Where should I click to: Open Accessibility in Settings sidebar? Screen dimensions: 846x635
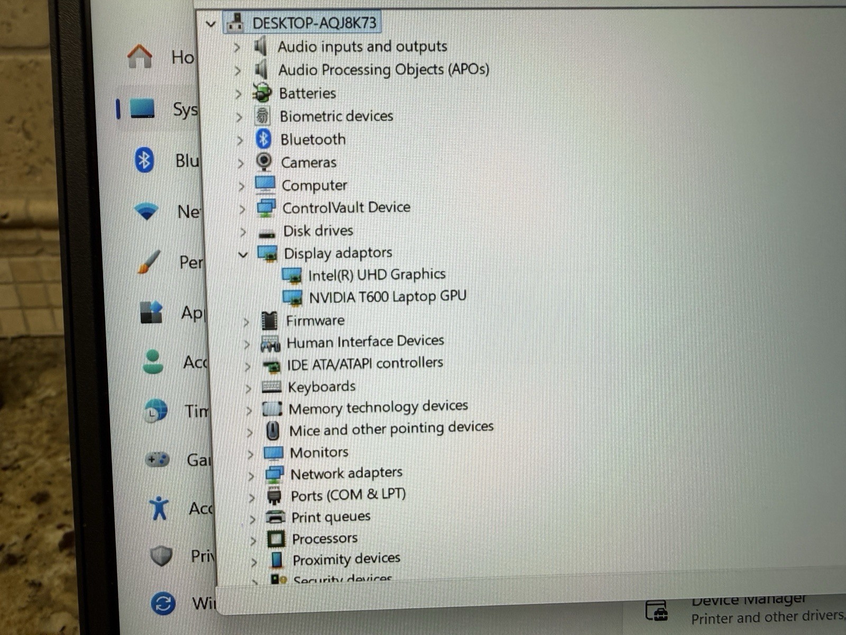pyautogui.click(x=181, y=508)
